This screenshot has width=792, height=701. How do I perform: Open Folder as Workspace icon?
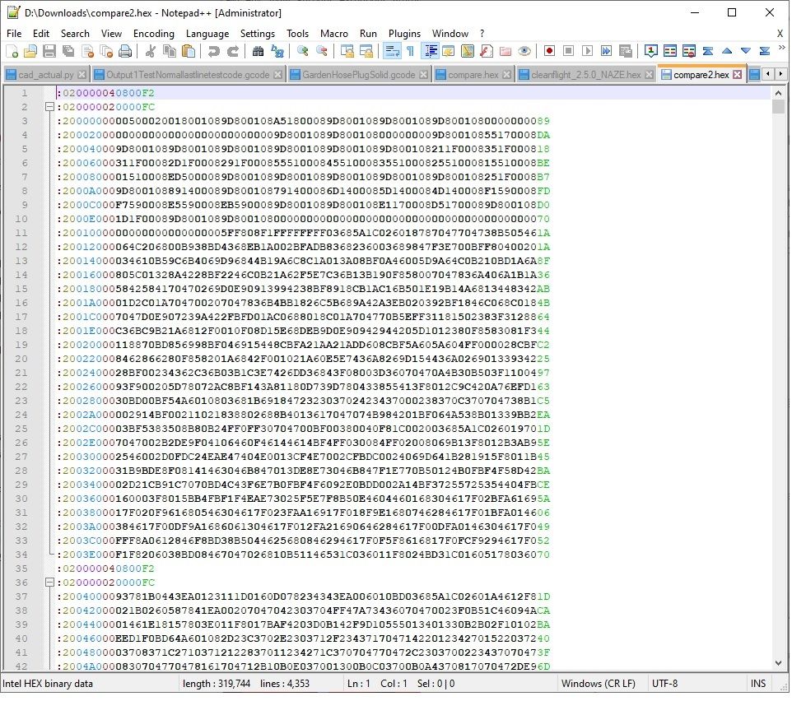coord(505,51)
